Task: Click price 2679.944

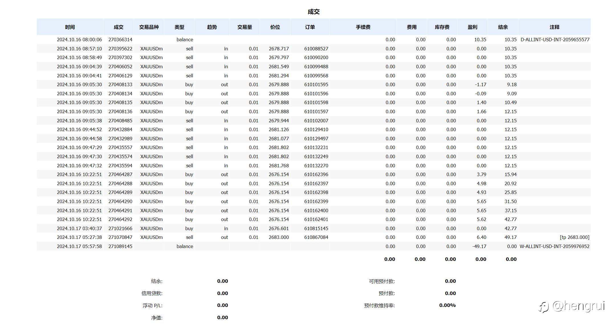Action: [x=279, y=121]
